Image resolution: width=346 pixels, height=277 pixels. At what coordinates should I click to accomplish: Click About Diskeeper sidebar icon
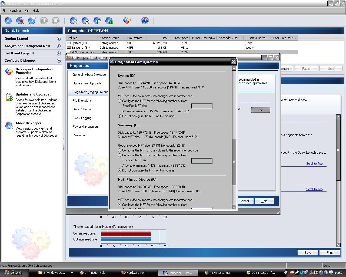click(9, 126)
